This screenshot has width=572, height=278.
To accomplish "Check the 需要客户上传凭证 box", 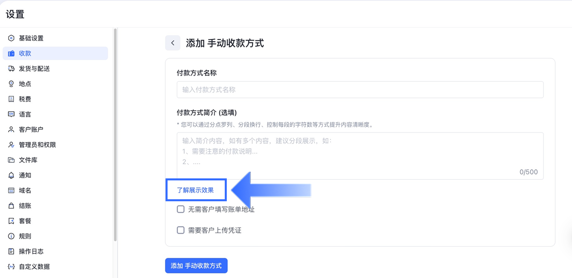I will [x=181, y=230].
